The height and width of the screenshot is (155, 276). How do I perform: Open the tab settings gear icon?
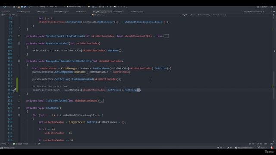[x=274, y=12]
